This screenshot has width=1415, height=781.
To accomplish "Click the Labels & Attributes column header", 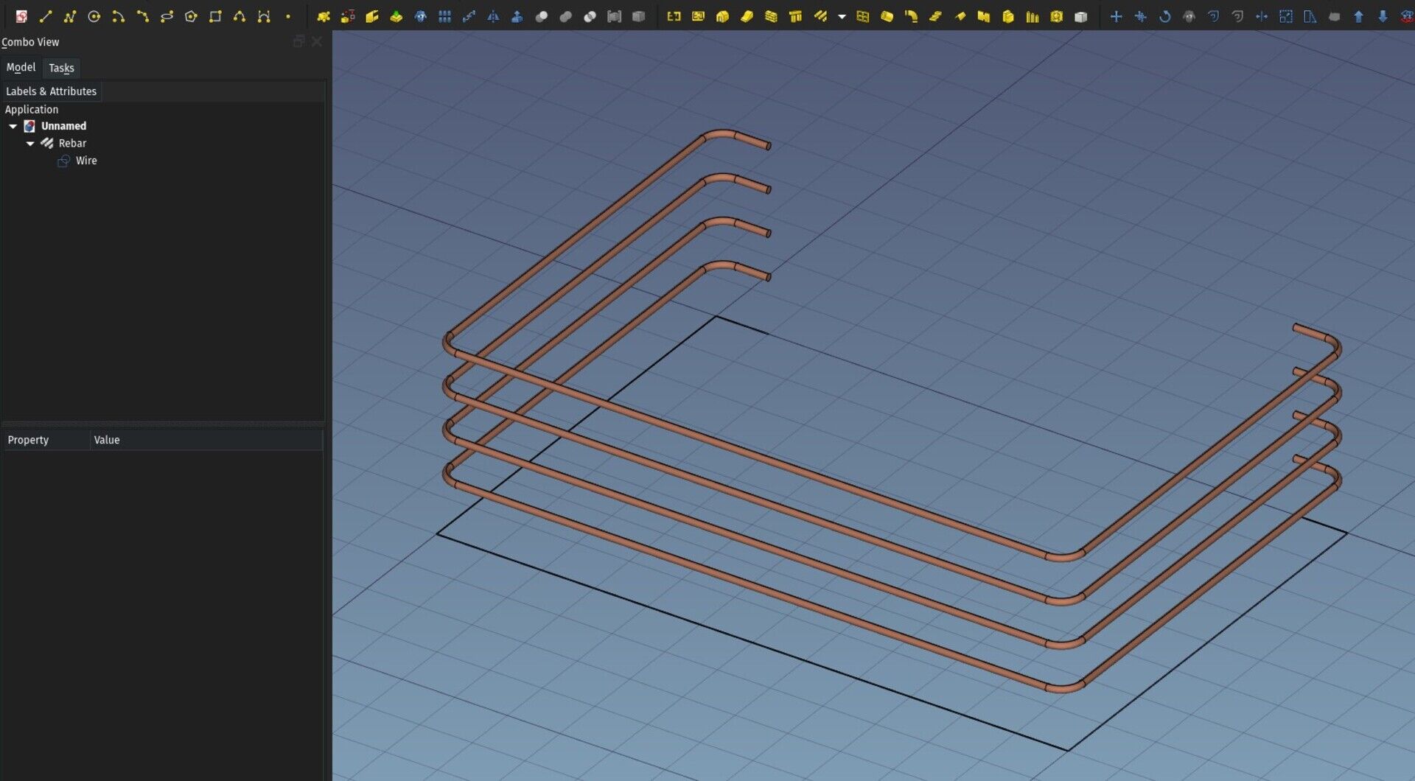I will point(51,91).
